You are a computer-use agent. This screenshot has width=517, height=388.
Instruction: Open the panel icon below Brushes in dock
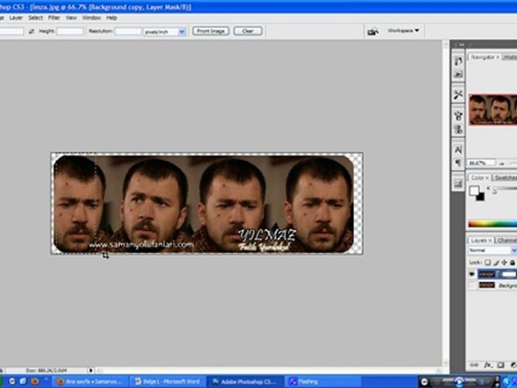(x=458, y=74)
